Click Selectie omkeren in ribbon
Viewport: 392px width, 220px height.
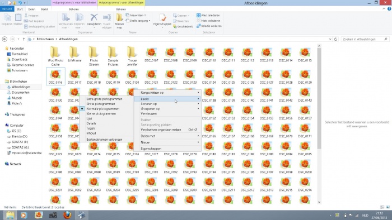point(209,26)
